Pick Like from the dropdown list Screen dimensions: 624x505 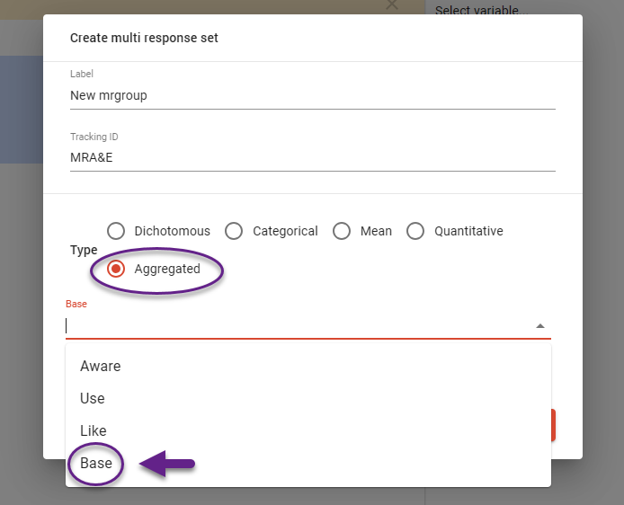(x=94, y=430)
